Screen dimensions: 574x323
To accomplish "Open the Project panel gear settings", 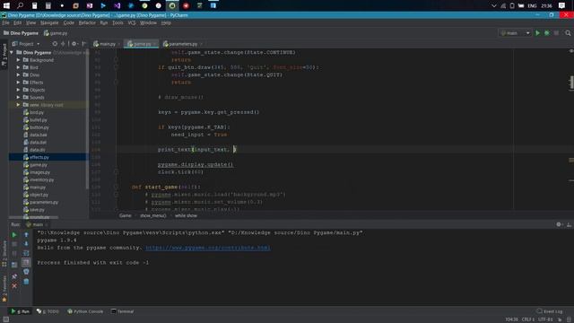I will [x=74, y=44].
